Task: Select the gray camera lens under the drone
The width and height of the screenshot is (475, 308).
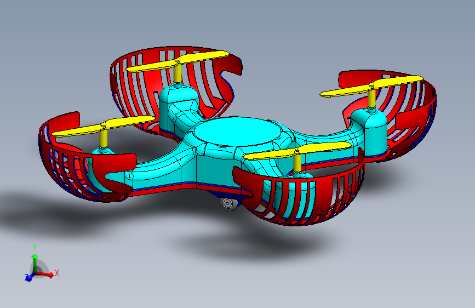Action: 228,203
